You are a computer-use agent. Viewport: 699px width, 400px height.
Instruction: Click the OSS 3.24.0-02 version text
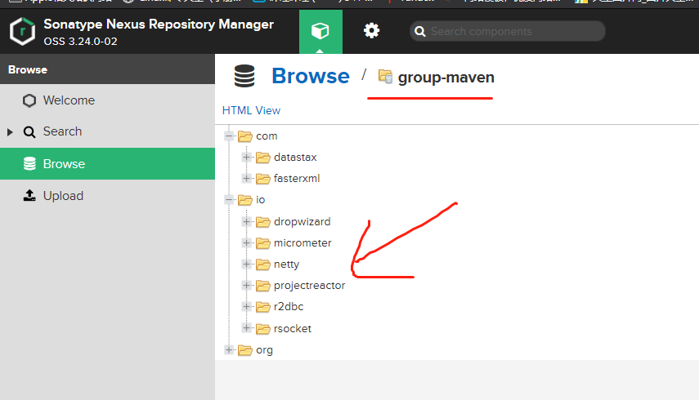coord(80,42)
